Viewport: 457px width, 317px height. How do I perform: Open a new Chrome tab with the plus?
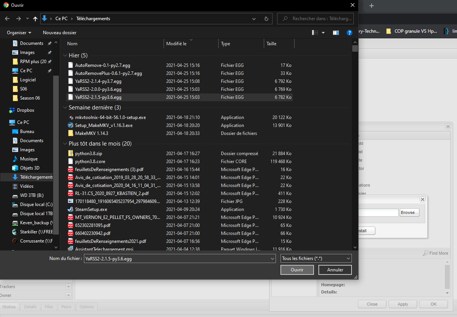click(372, 5)
